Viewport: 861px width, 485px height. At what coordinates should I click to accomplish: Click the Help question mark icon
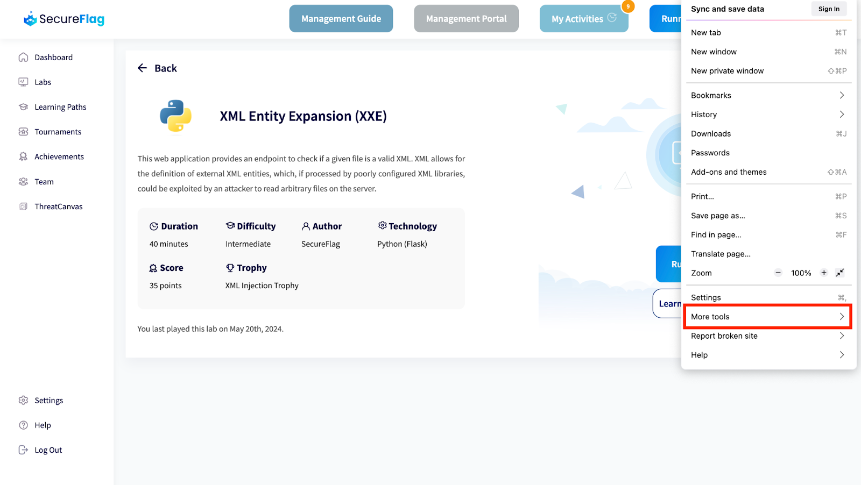(x=23, y=425)
